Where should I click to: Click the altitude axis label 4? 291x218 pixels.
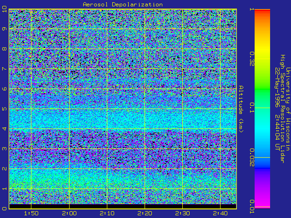(x=4, y=129)
